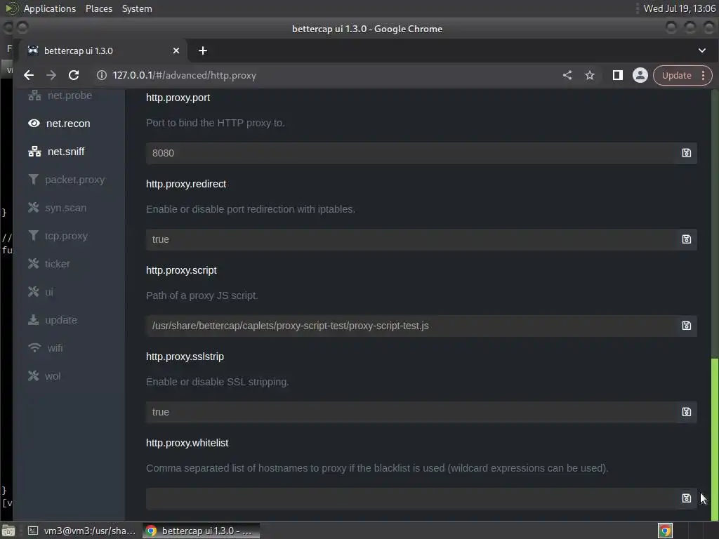Open the System menu
The image size is (719, 539).
tap(137, 8)
